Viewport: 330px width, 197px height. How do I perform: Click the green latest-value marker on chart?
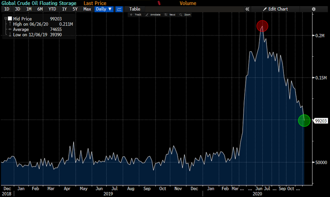pos(304,120)
